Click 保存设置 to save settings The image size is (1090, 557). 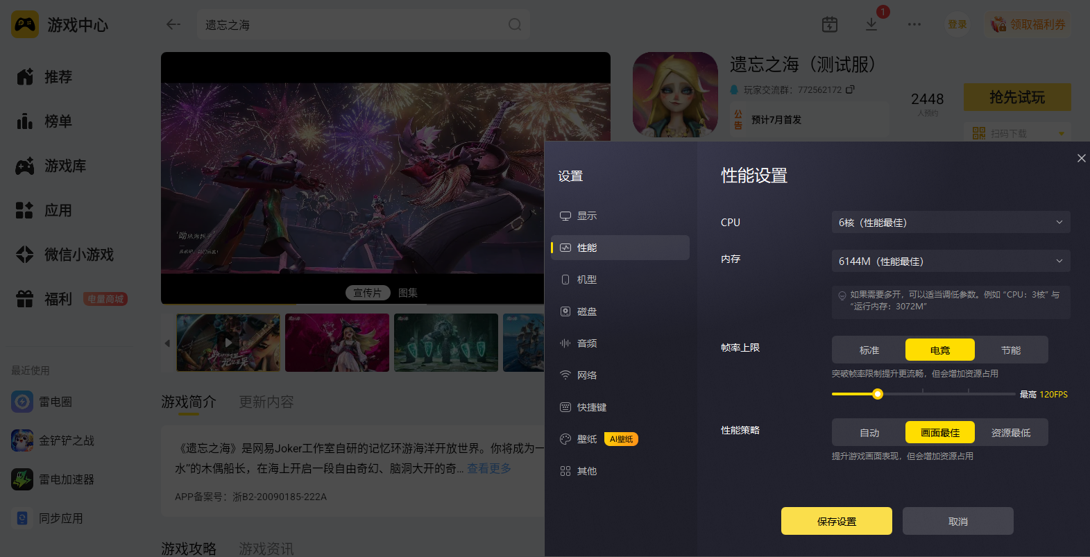(x=837, y=521)
